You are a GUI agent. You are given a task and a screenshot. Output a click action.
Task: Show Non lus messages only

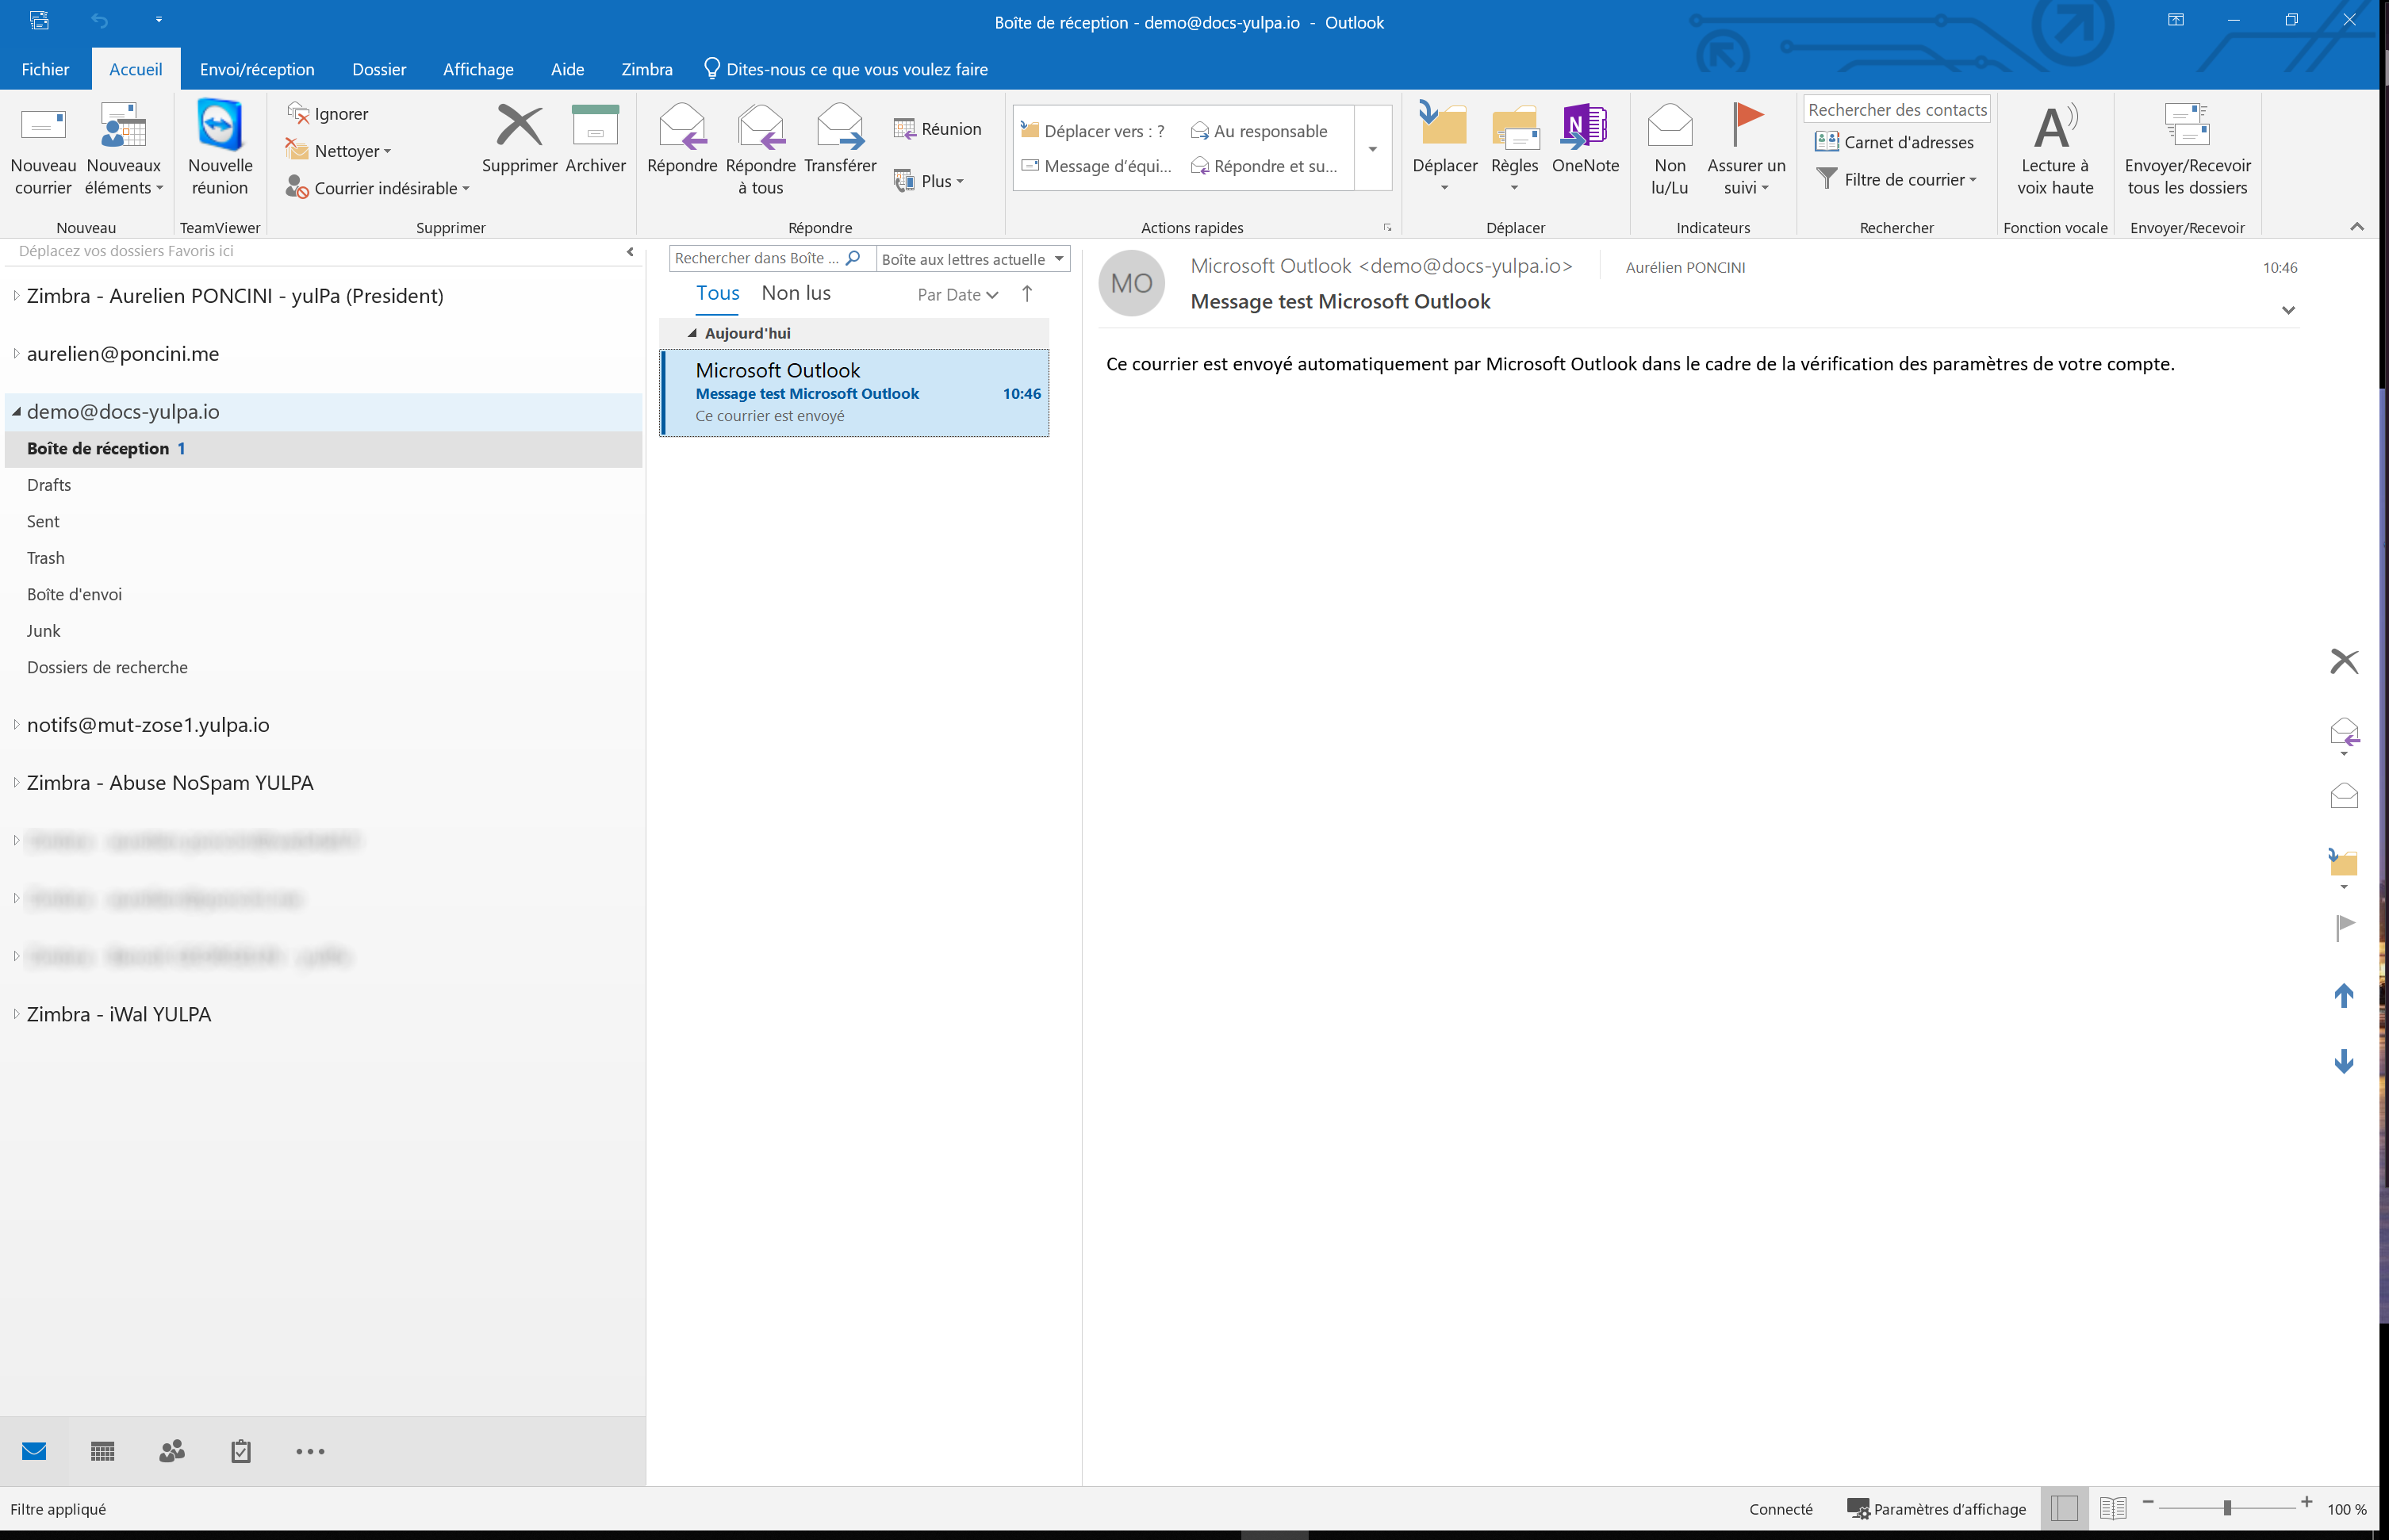795,293
